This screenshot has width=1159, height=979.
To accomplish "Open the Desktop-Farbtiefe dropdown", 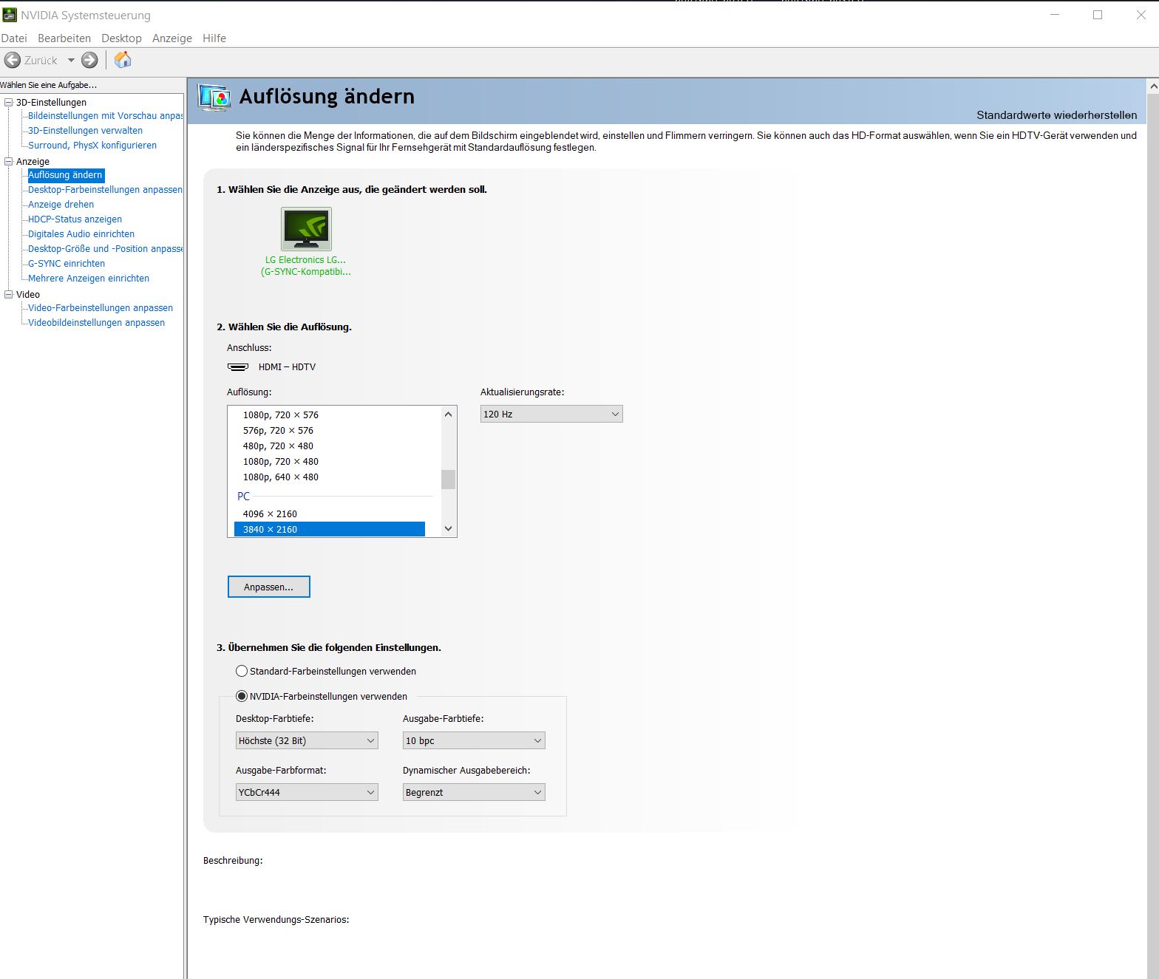I will point(307,740).
